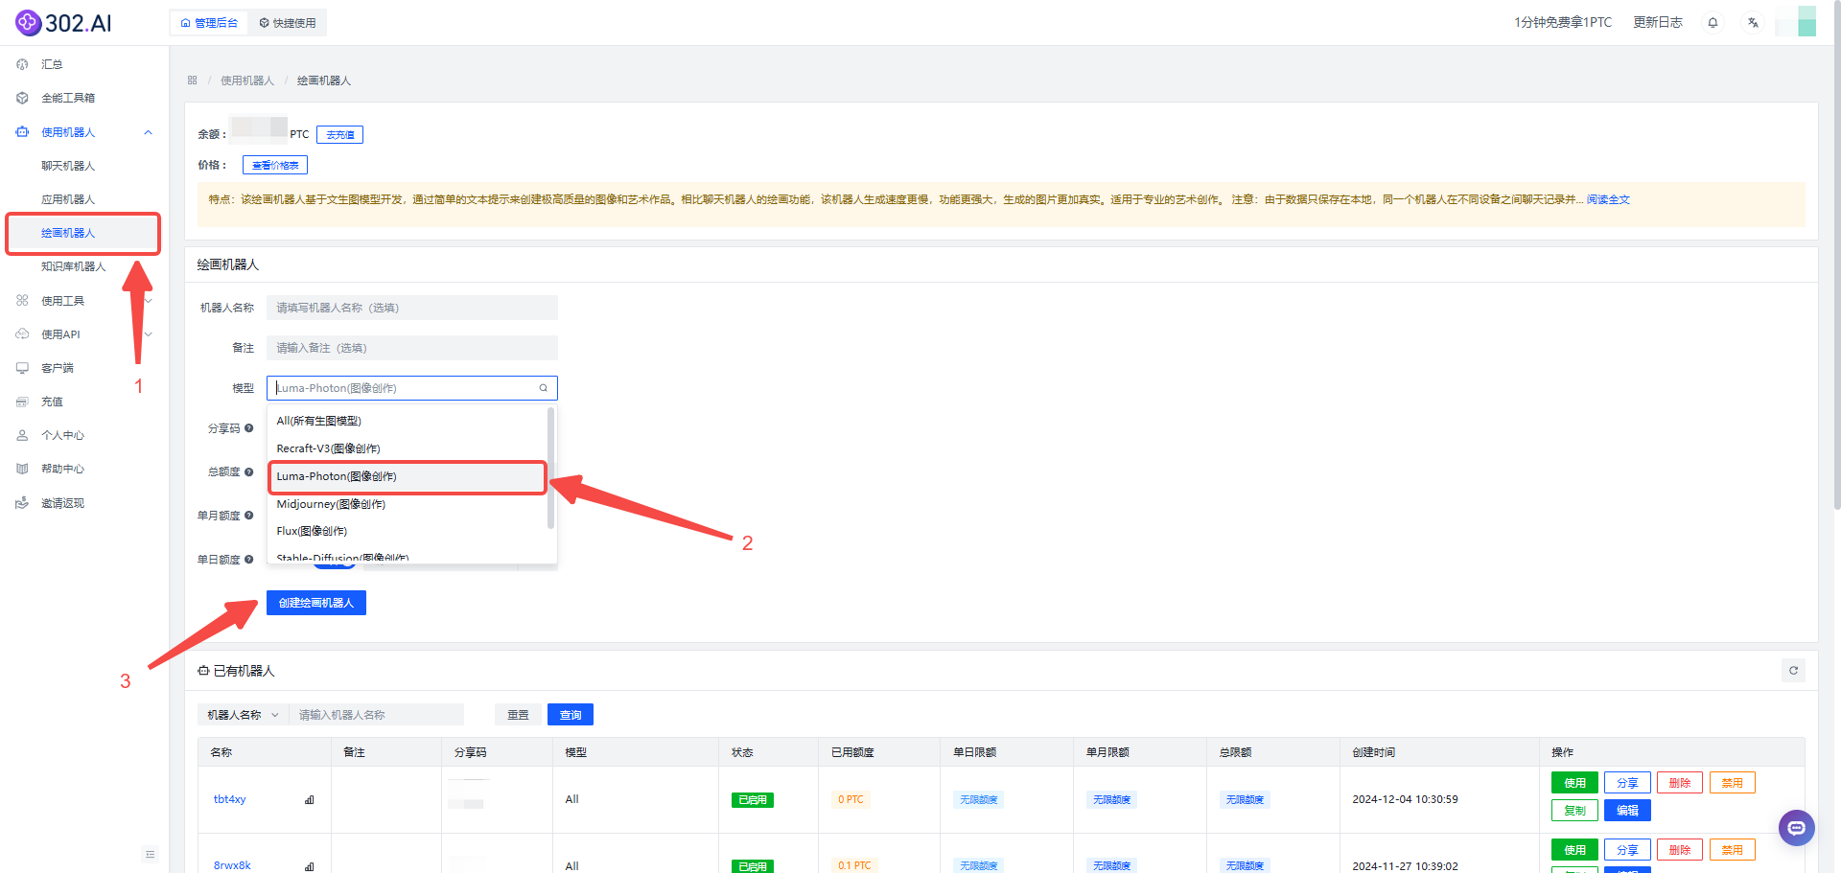Click the 阅读全文 link
Image resolution: width=1841 pixels, height=873 pixels.
point(1608,199)
